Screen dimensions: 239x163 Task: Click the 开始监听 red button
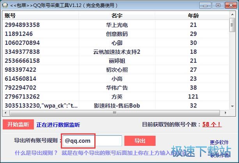point(18,124)
